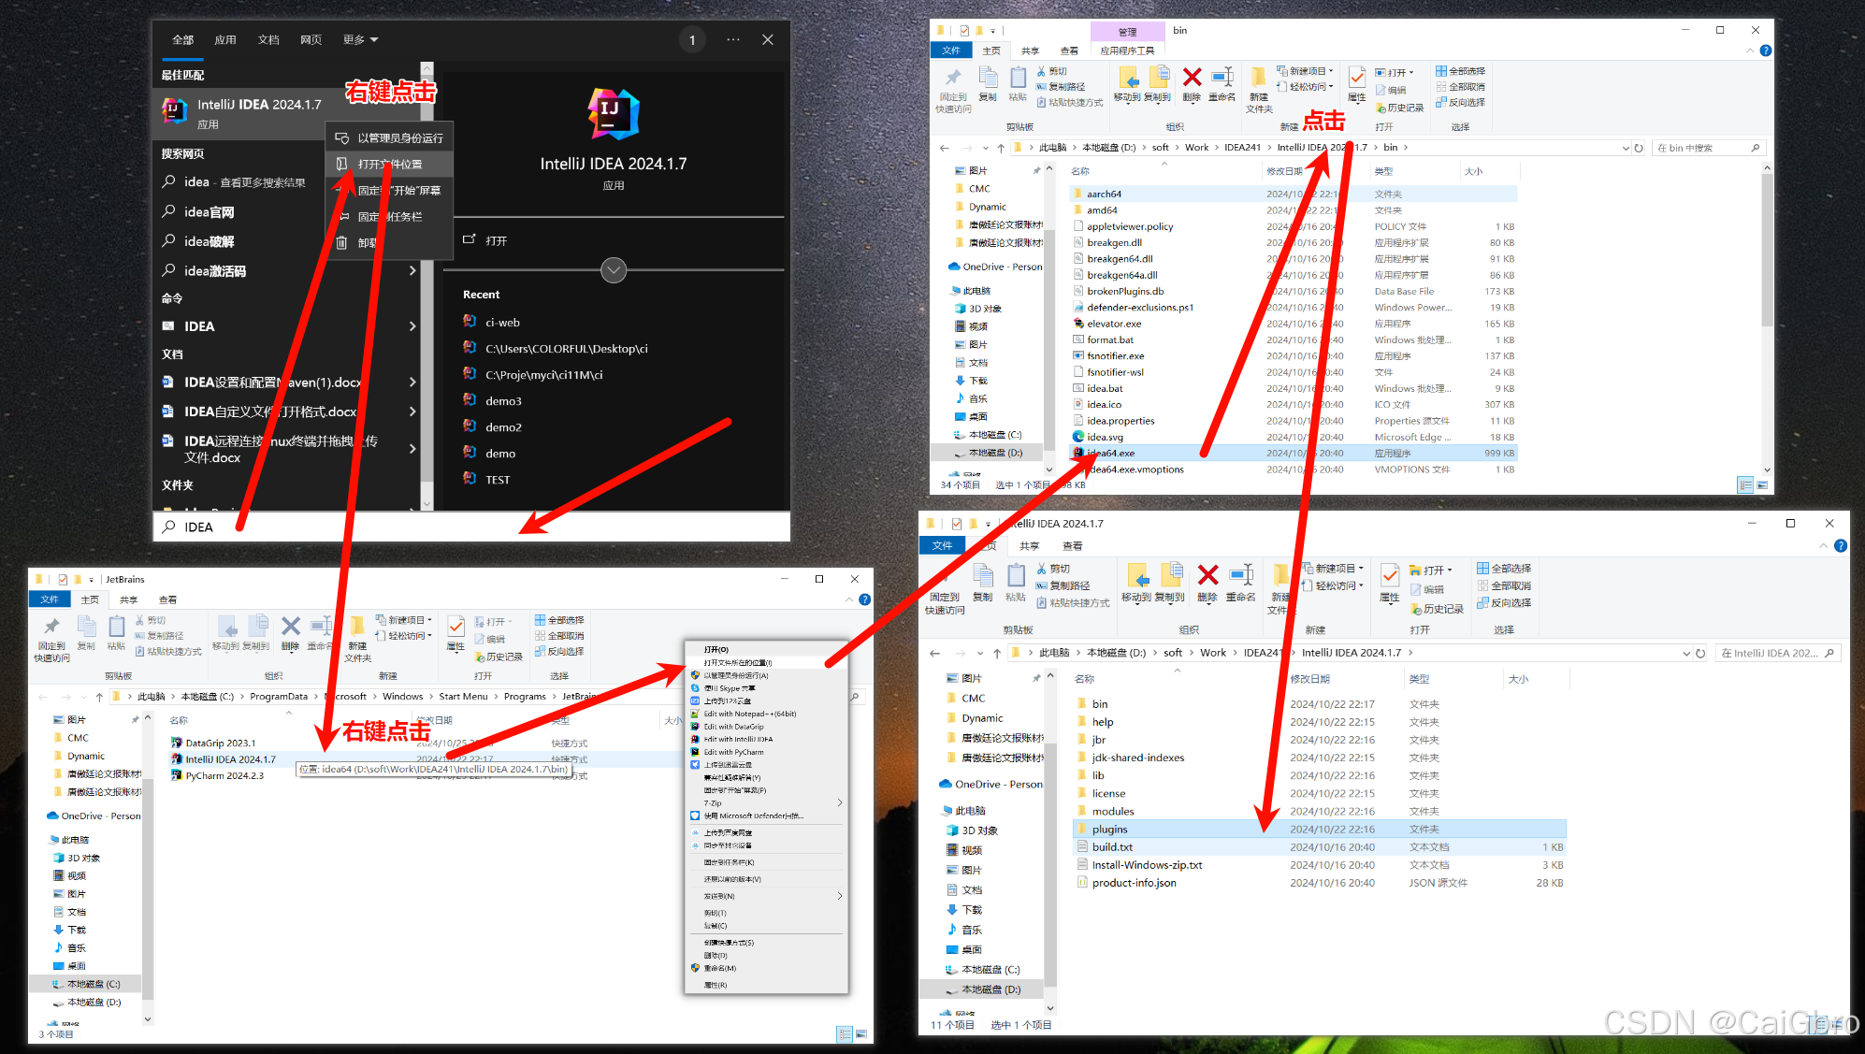The image size is (1865, 1054).
Task: Select 网页 tab in search panel
Action: (311, 39)
